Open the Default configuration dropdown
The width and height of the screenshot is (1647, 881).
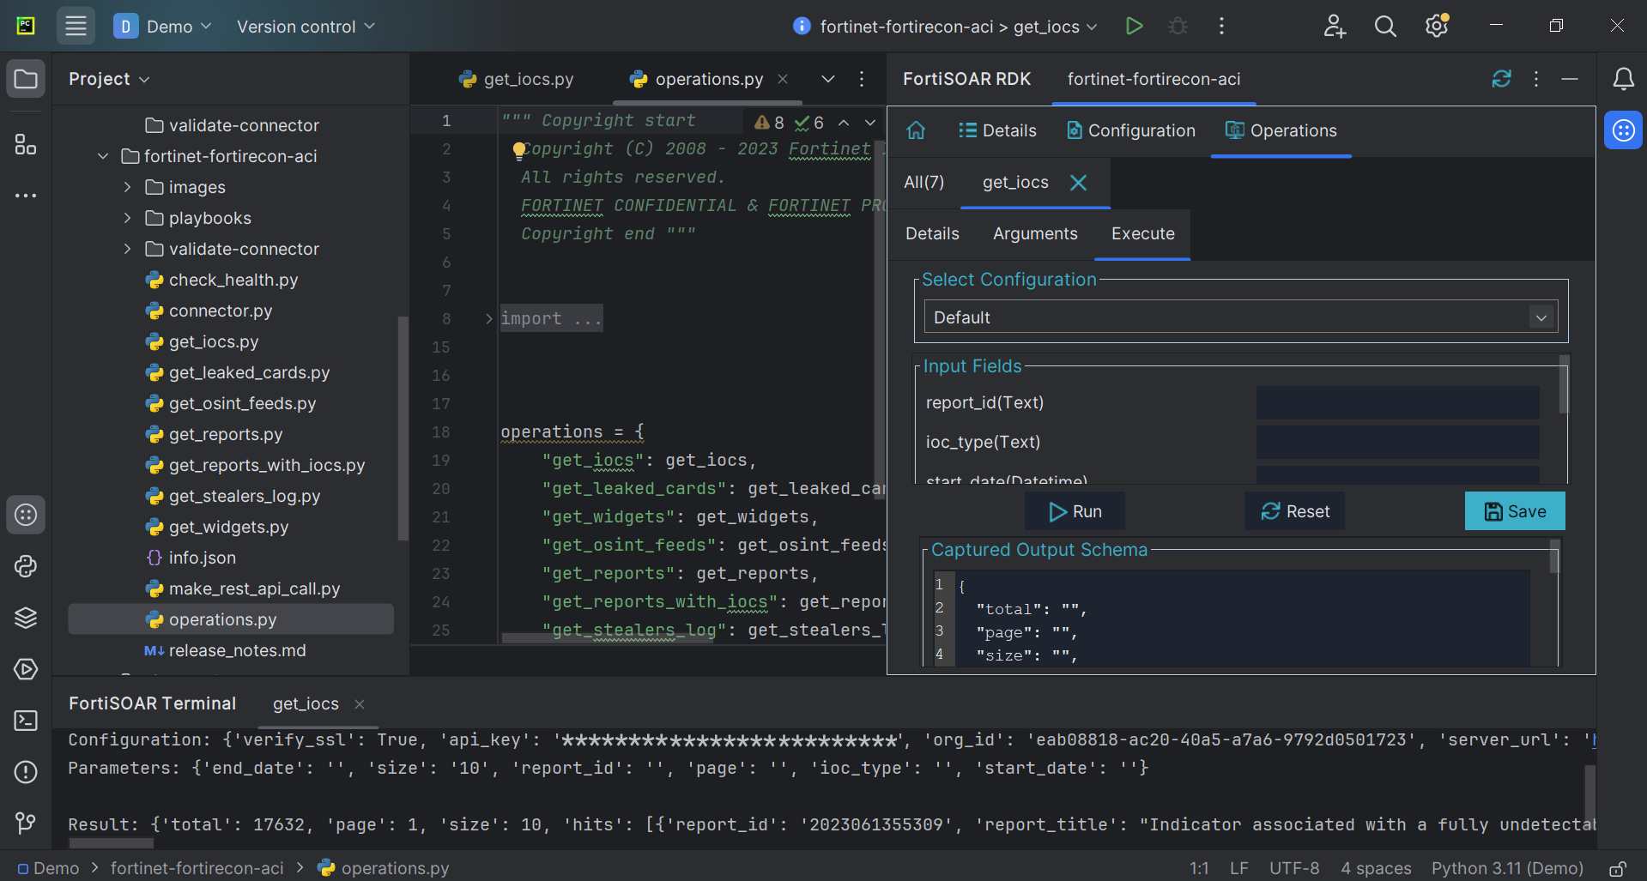coord(1240,317)
